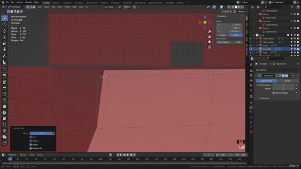Jump to the timeline end frame

135,155
